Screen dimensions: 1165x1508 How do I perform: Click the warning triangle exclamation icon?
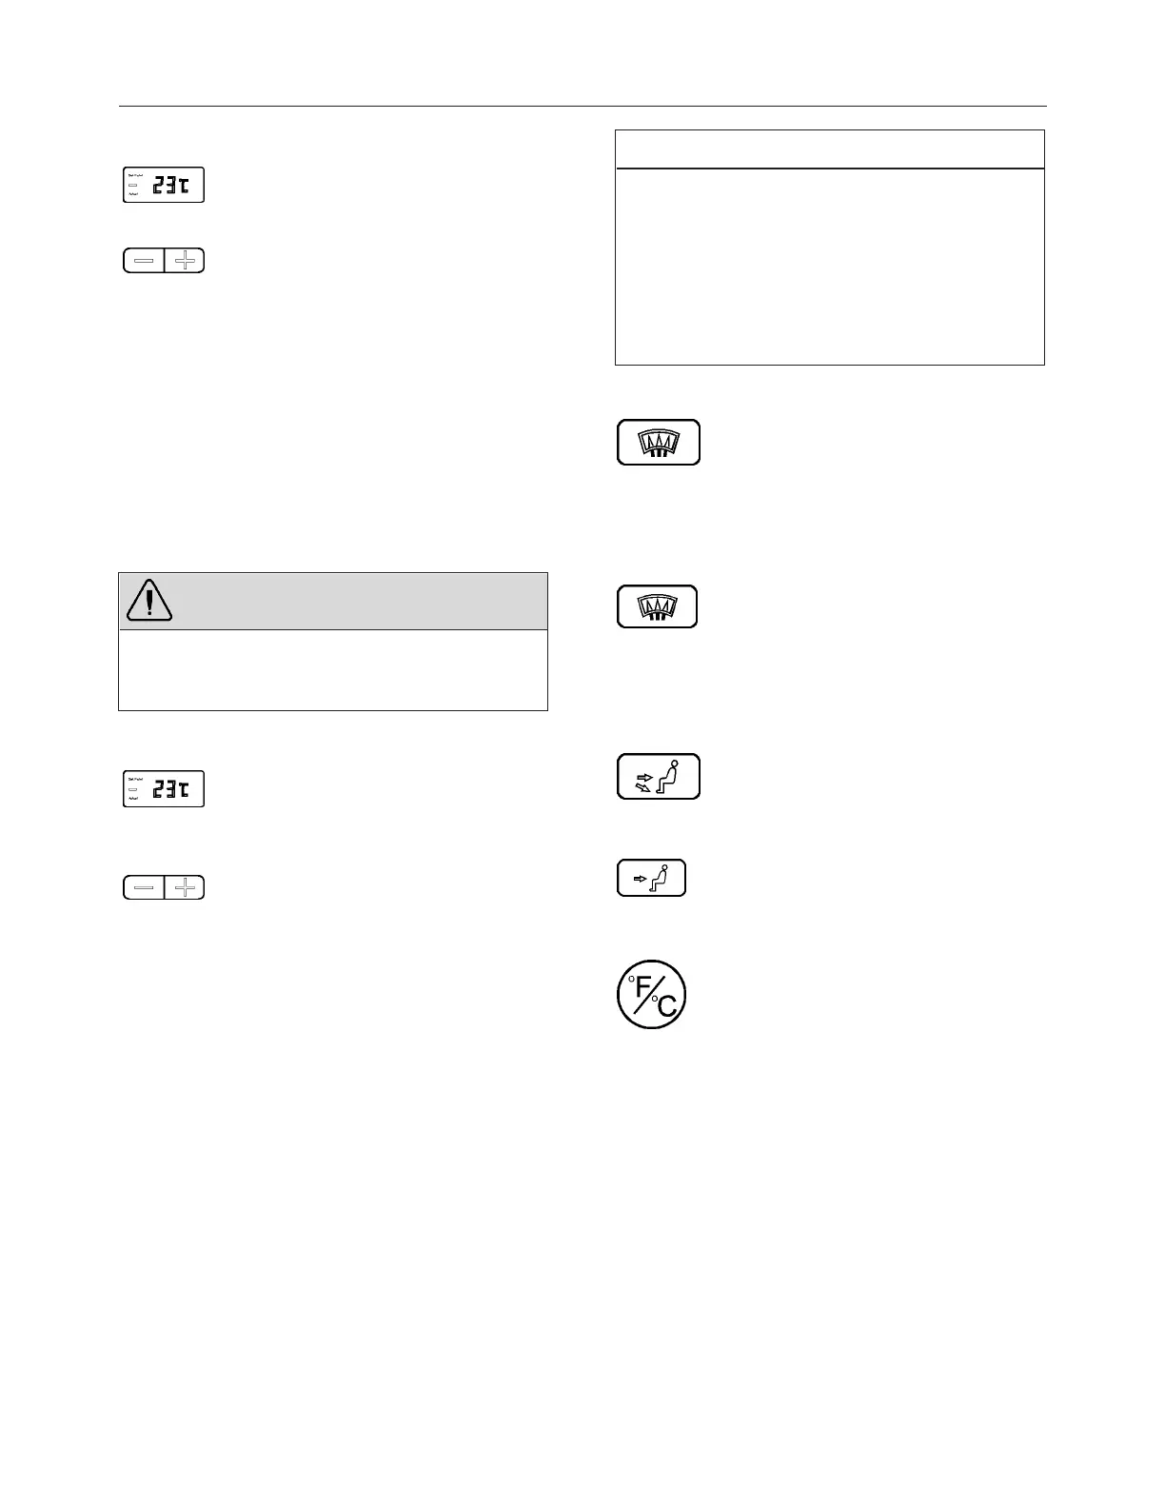149,601
